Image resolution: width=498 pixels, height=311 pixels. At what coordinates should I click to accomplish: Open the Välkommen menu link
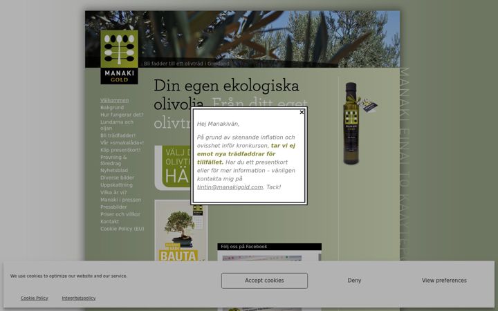[114, 100]
